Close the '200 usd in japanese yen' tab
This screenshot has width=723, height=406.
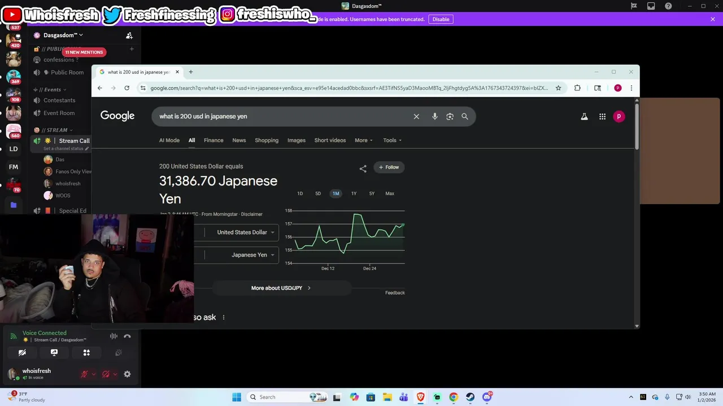click(177, 72)
